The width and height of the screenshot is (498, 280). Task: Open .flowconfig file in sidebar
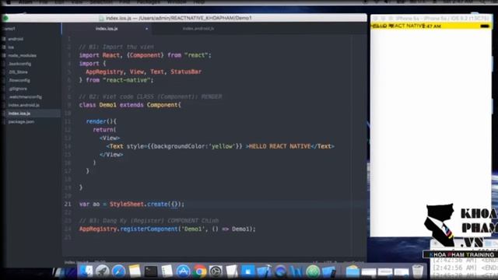pyautogui.click(x=19, y=80)
